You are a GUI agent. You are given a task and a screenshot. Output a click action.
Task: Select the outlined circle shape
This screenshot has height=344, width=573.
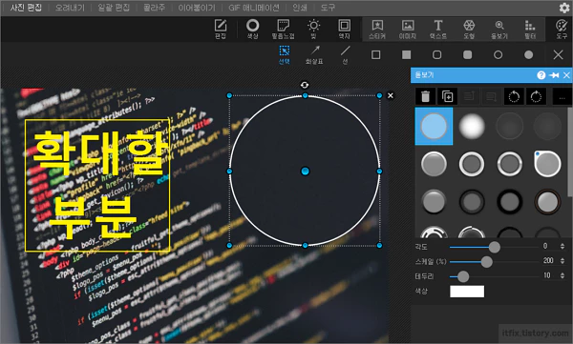pyautogui.click(x=498, y=54)
